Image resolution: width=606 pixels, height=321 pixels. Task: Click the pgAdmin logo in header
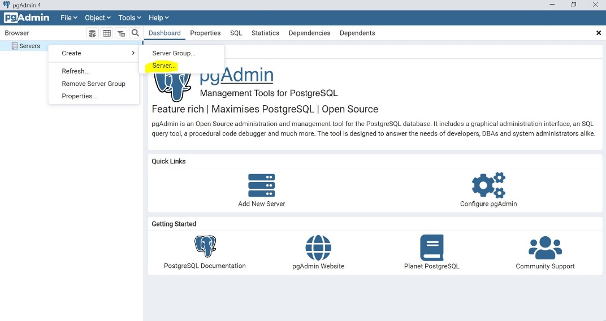27,18
